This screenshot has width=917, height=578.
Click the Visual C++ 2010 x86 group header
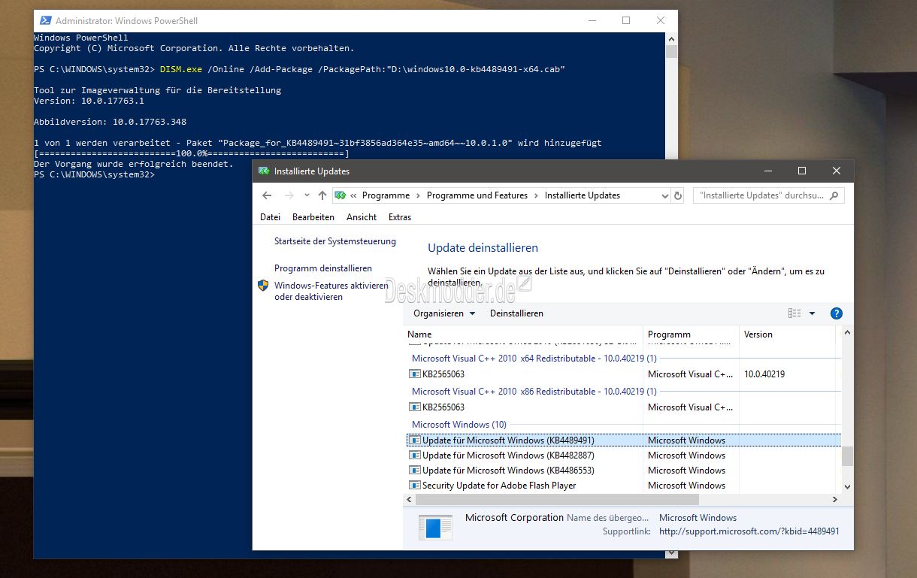click(x=534, y=392)
